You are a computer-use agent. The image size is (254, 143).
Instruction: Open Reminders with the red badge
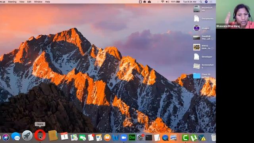91,137
